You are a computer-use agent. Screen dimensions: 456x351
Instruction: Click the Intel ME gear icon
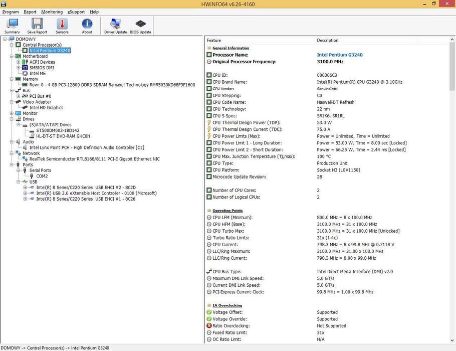(x=25, y=73)
